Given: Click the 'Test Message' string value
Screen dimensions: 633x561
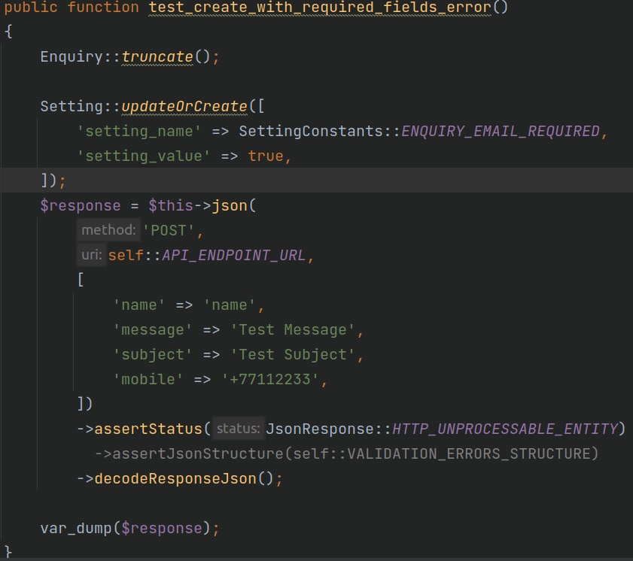Looking at the screenshot, I should pyautogui.click(x=293, y=330).
